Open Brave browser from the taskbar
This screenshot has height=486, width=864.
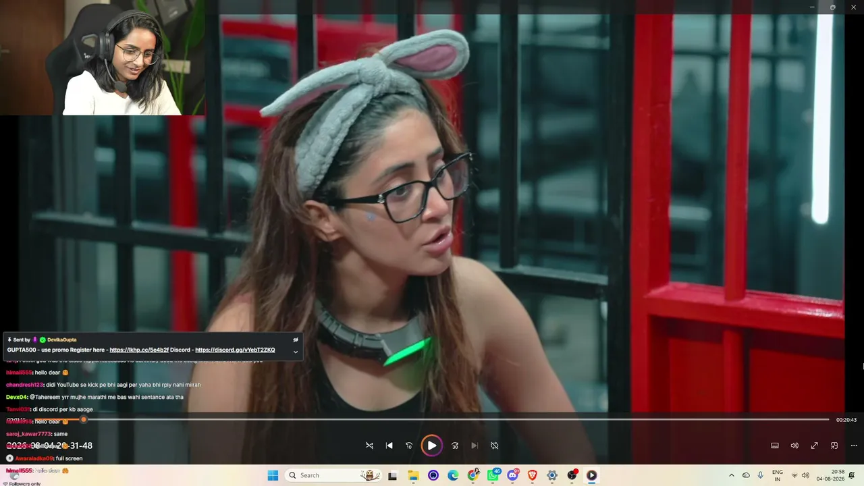(532, 475)
